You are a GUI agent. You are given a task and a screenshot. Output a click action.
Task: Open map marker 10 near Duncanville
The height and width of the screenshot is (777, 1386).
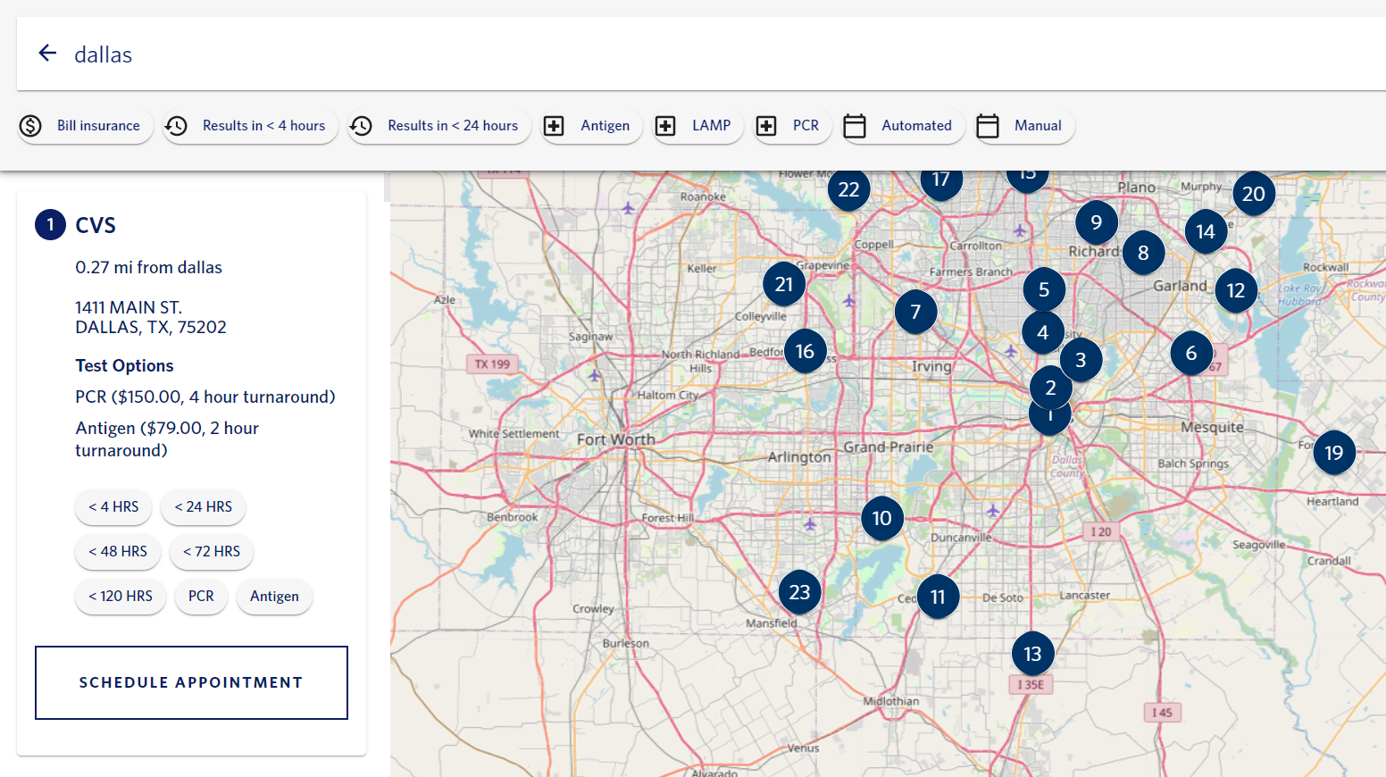882,518
